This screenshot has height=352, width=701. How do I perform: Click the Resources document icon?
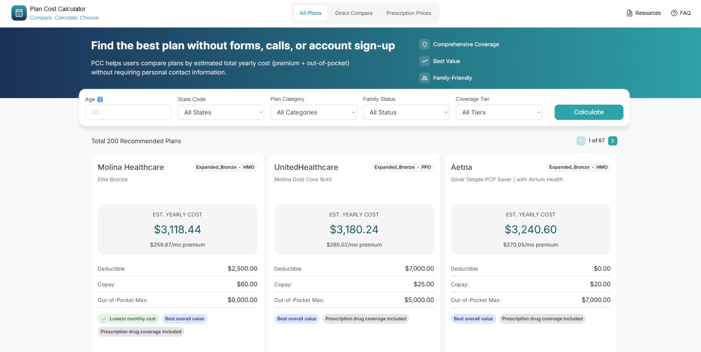click(630, 13)
